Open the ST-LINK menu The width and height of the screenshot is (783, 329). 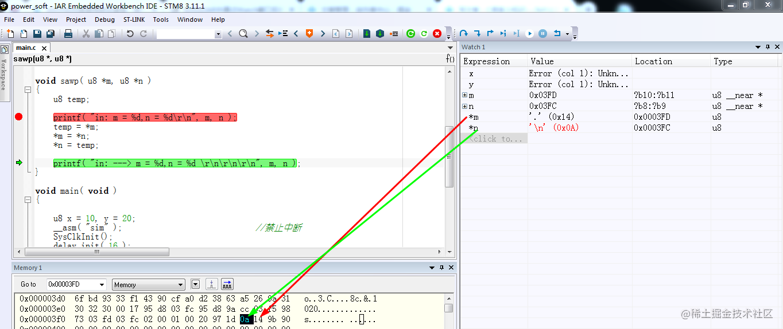134,19
